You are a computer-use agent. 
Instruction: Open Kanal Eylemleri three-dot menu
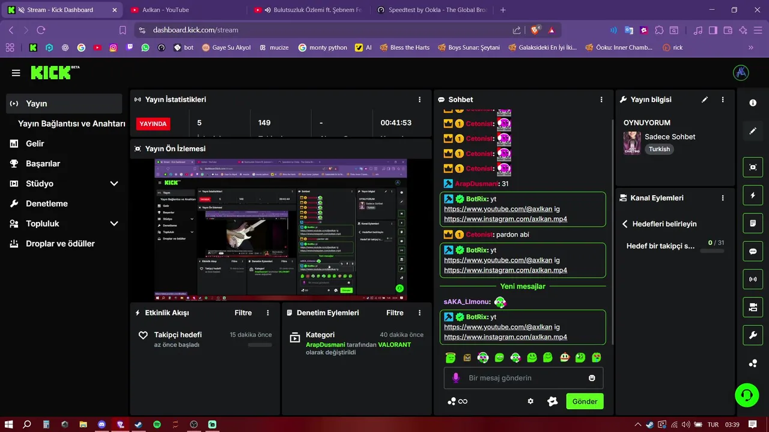723,198
